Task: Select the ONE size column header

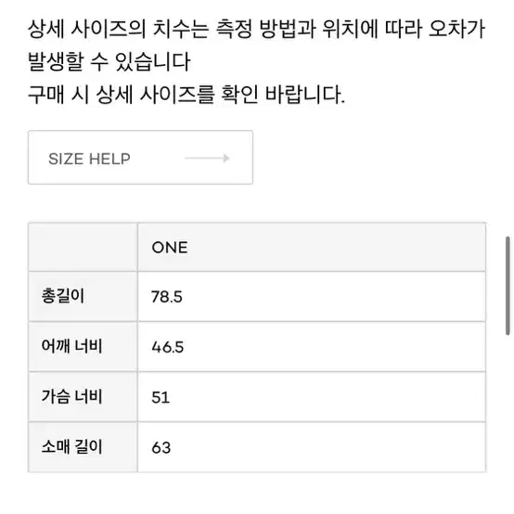Action: (x=170, y=248)
